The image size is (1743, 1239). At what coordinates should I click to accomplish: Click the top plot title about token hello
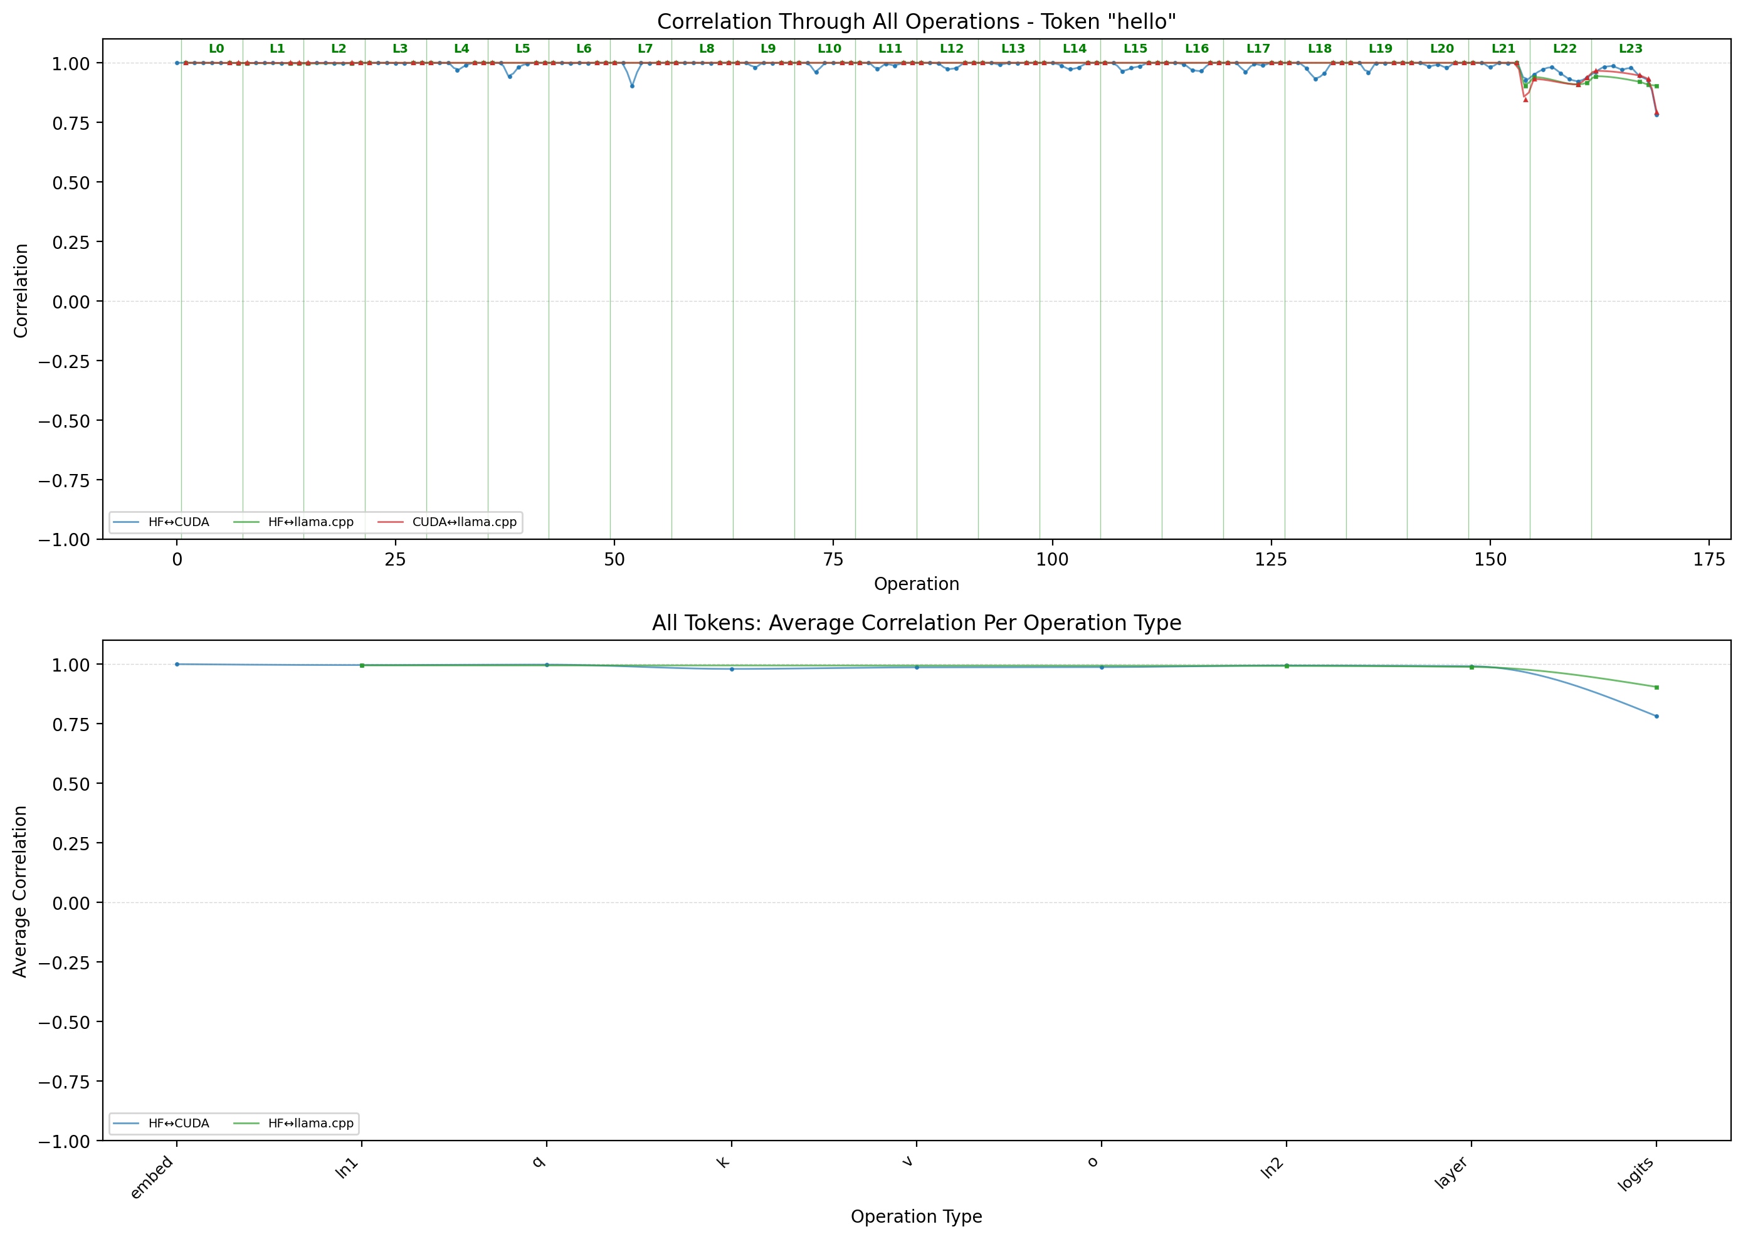pyautogui.click(x=916, y=22)
